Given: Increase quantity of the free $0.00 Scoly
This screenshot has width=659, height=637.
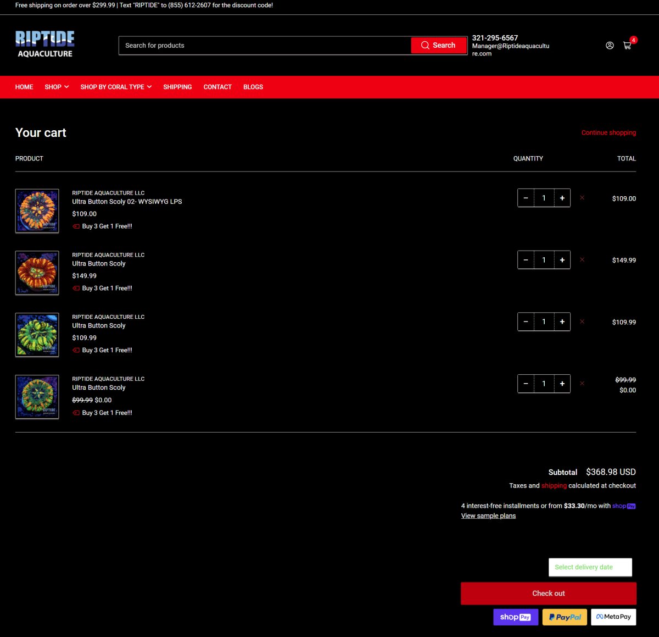Looking at the screenshot, I should 562,384.
